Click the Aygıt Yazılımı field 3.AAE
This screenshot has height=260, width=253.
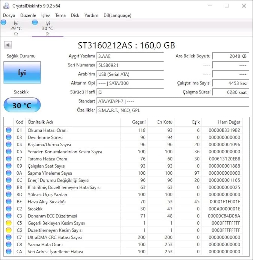tap(130, 56)
